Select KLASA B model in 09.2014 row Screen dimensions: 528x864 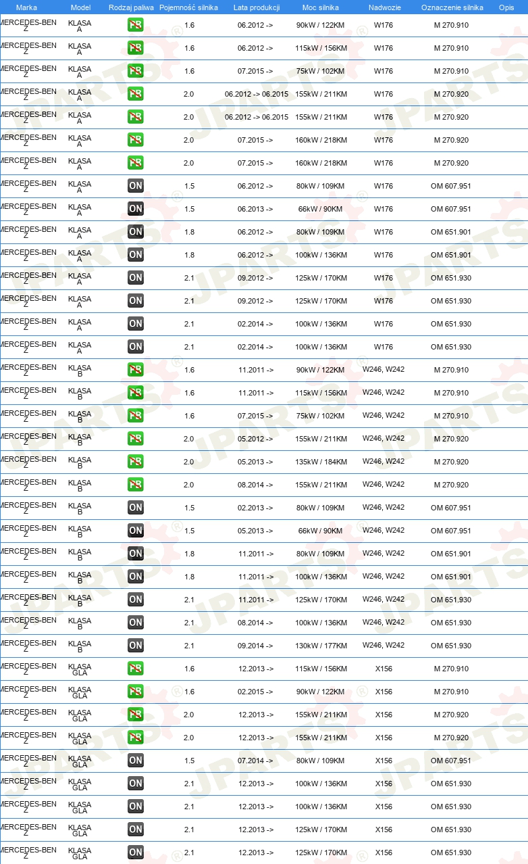tap(80, 646)
